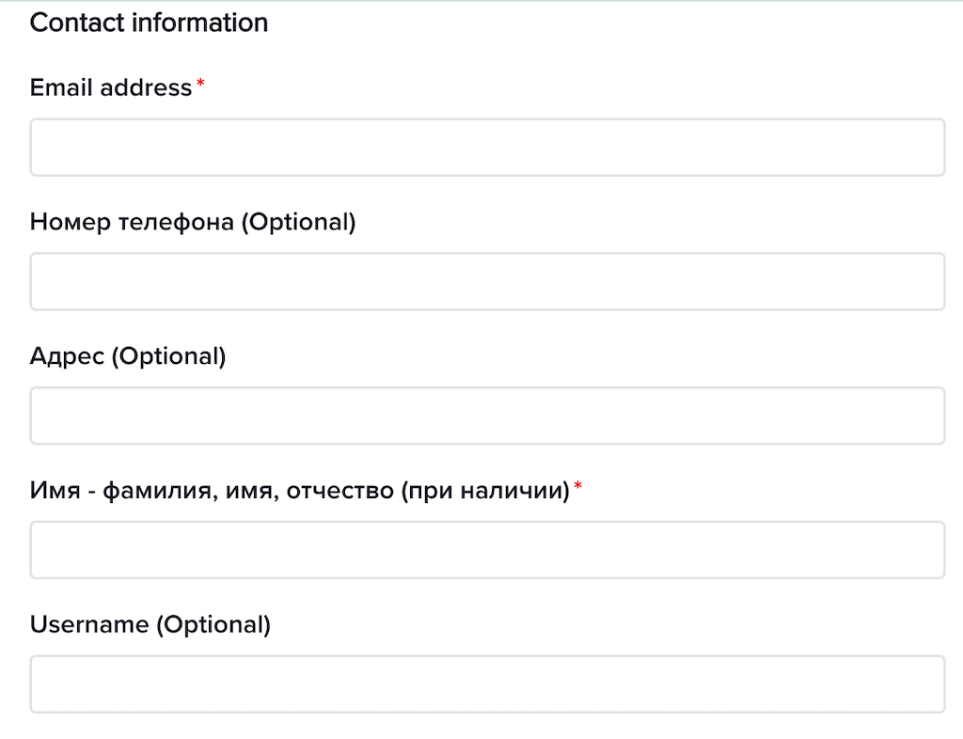Screen dimensions: 963x739
Task: Focus the Username input box
Action: point(487,684)
